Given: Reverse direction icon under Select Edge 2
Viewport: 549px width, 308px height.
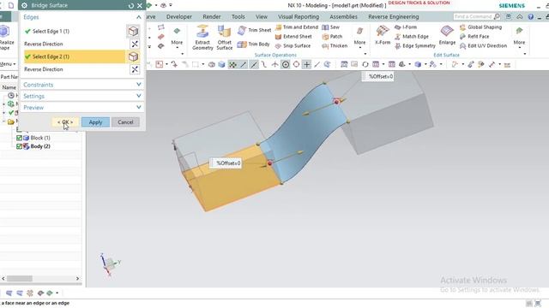Looking at the screenshot, I should [135, 69].
